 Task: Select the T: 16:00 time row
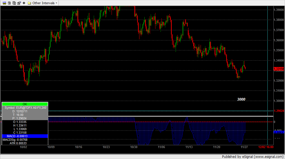[25, 115]
